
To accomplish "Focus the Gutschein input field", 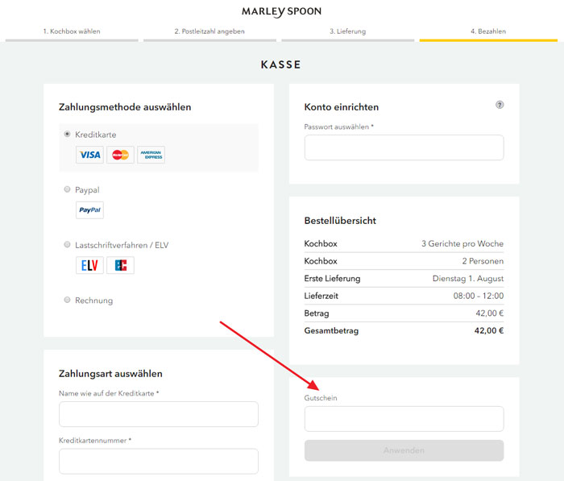I will coord(404,419).
